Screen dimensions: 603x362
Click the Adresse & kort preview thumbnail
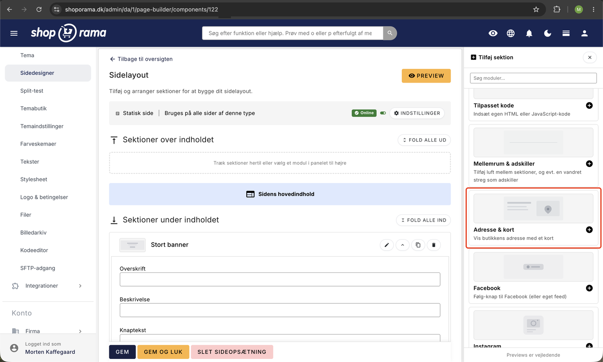[533, 208]
